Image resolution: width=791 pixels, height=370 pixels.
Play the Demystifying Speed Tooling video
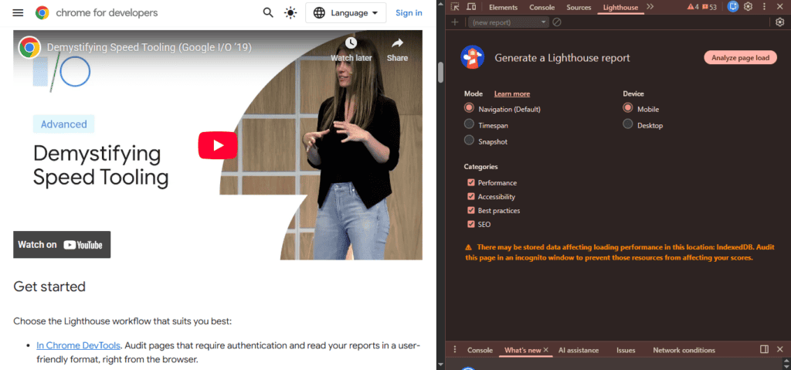[x=218, y=145]
